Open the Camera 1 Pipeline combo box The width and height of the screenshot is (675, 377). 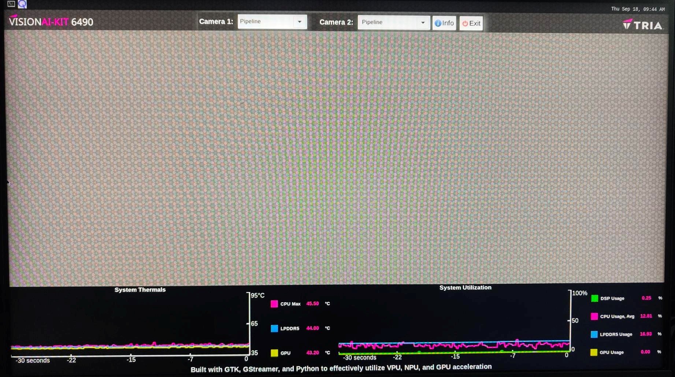(272, 22)
